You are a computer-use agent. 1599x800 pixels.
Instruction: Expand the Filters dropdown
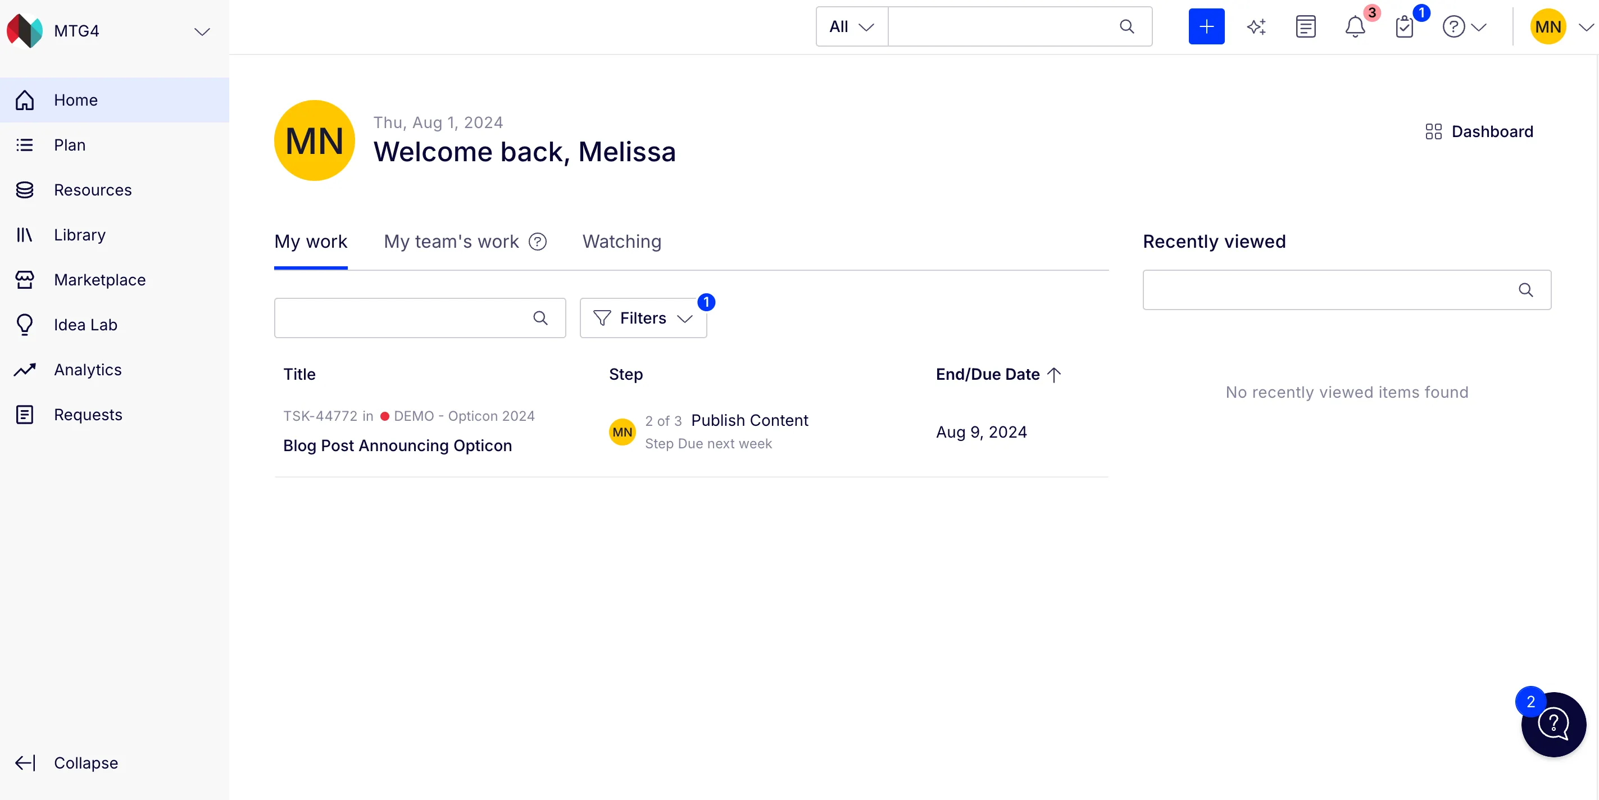pos(643,318)
